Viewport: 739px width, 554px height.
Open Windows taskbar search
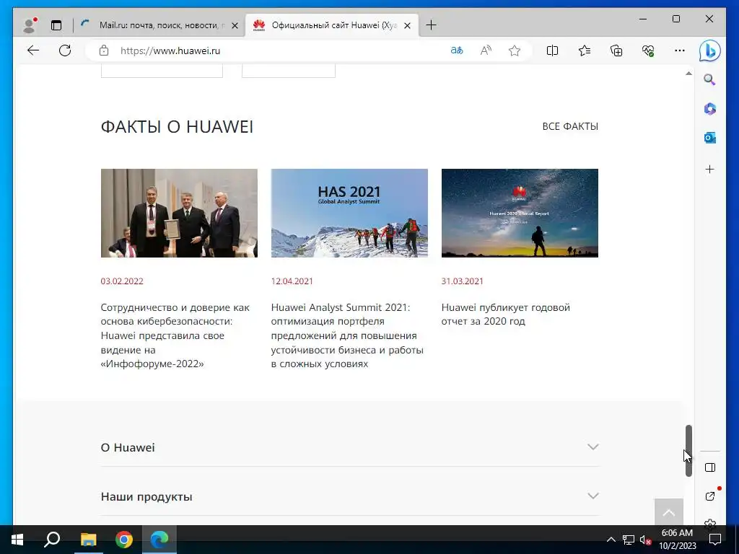click(52, 540)
